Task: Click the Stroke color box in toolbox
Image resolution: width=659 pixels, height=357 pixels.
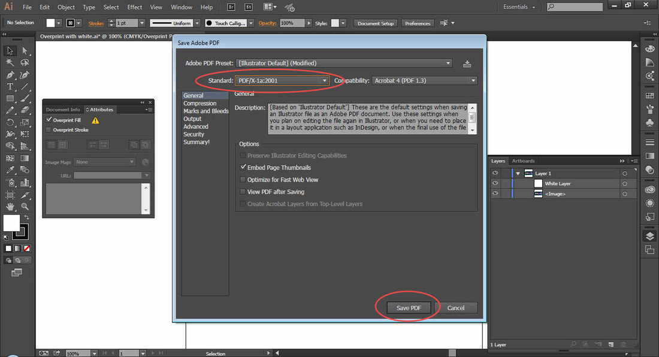Action: [x=21, y=232]
